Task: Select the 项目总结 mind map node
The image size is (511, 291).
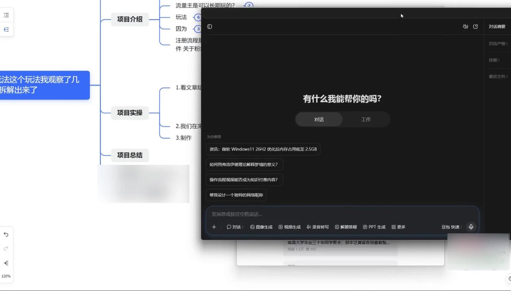Action: (x=130, y=155)
